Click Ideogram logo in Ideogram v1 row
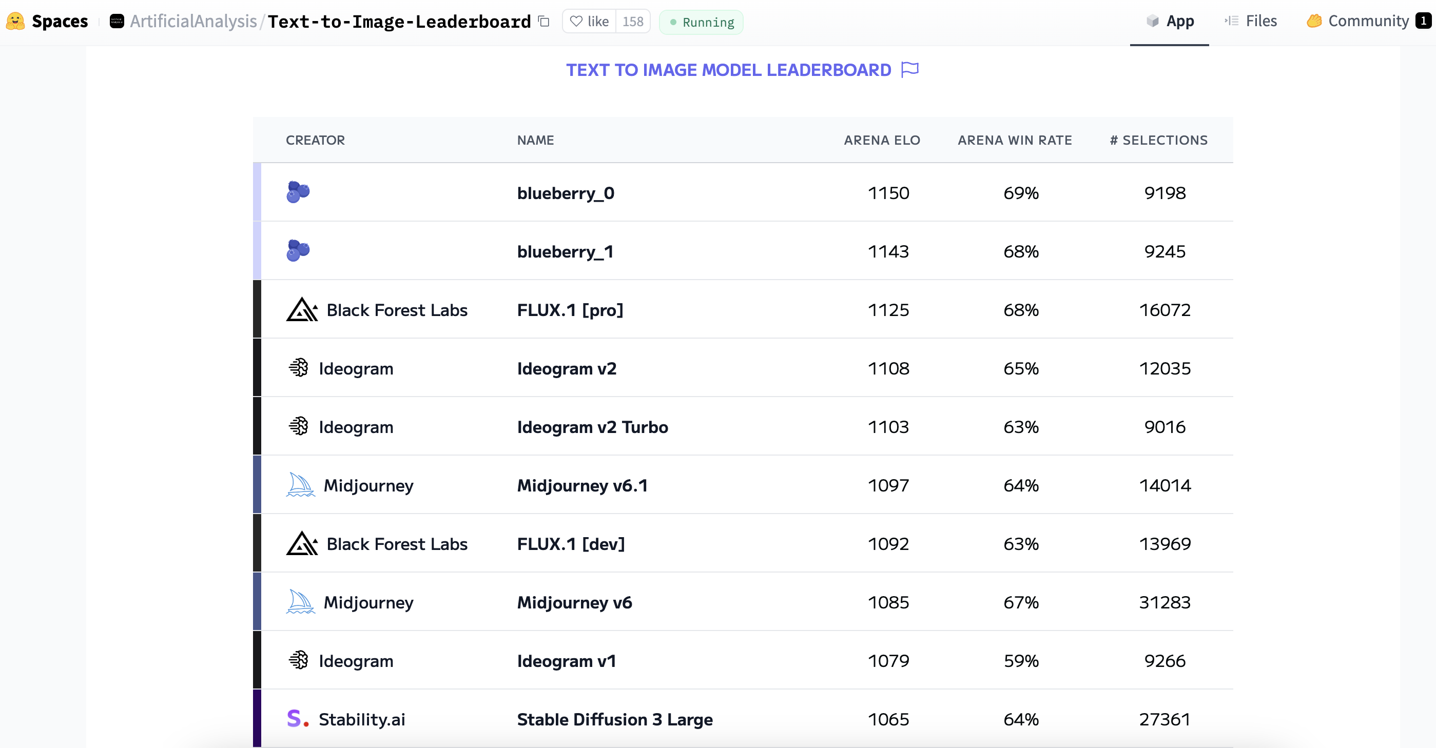The image size is (1436, 748). [x=298, y=660]
